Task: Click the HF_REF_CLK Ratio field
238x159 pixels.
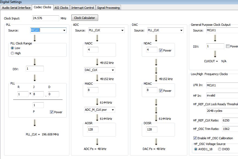Action: (x=230, y=120)
